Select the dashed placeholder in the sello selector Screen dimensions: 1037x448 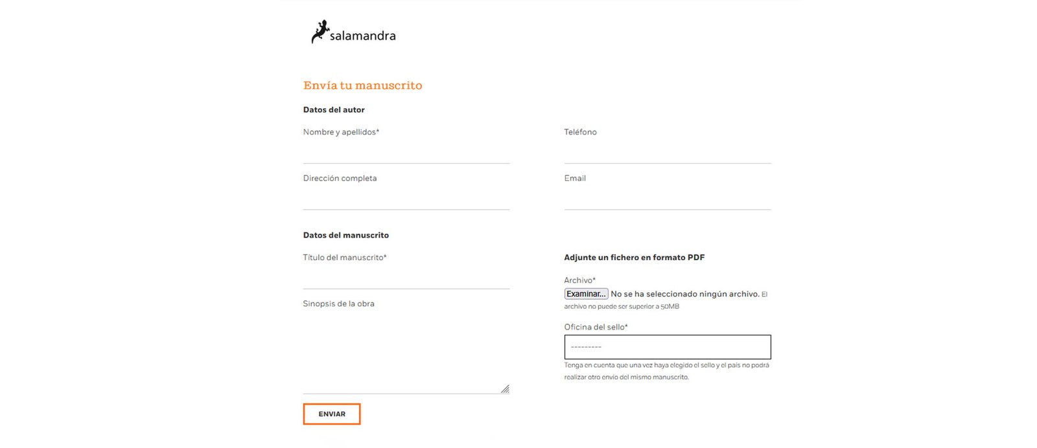pos(585,347)
